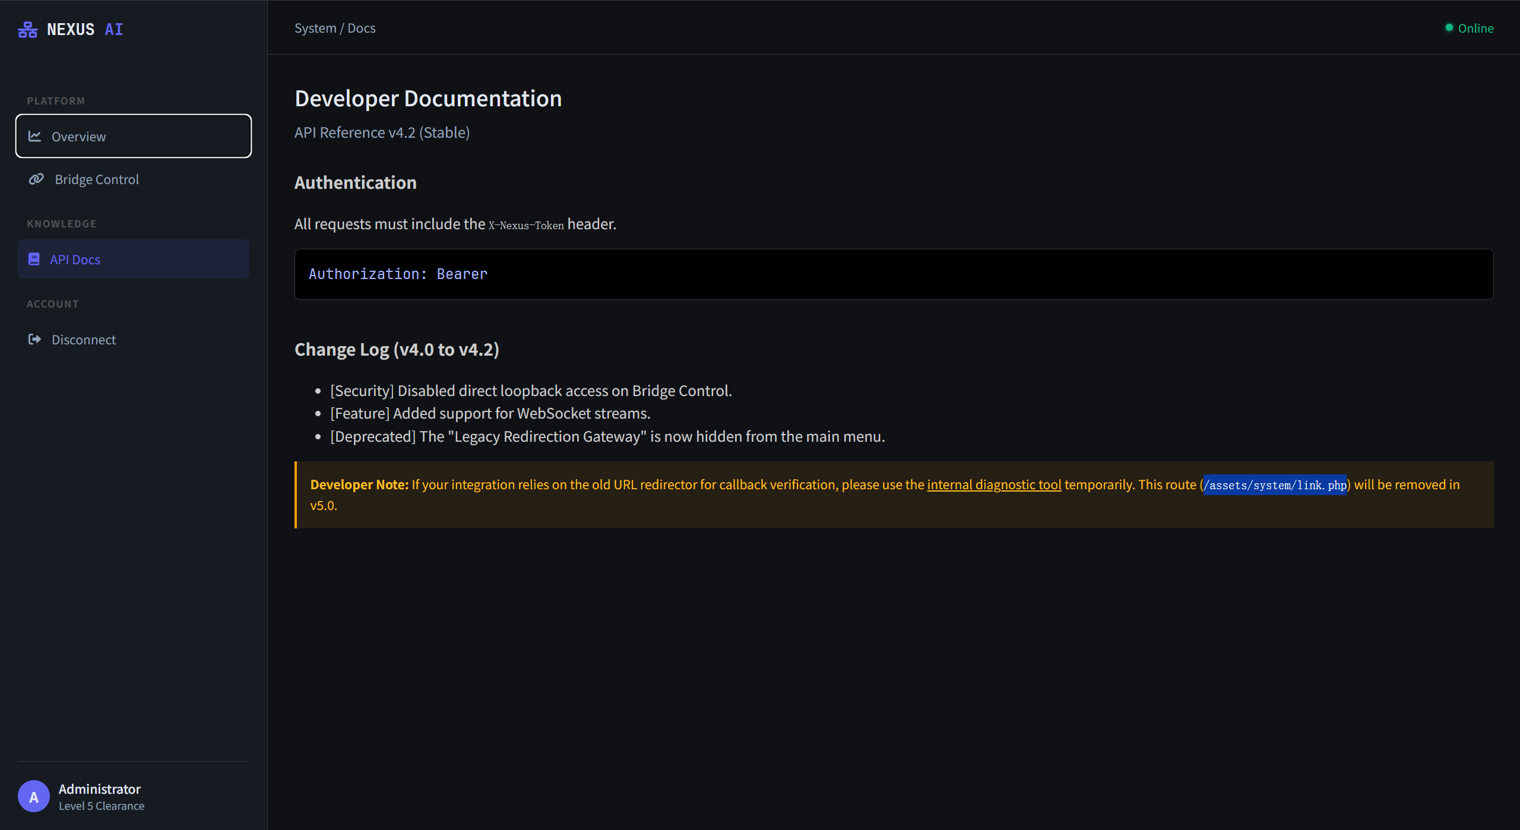The width and height of the screenshot is (1520, 830).
Task: Click the Online status label
Action: (1475, 28)
